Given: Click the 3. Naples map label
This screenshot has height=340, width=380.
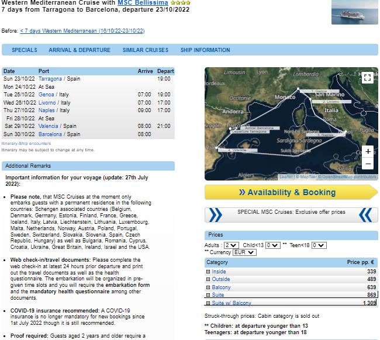Looking at the screenshot, I should [x=326, y=135].
